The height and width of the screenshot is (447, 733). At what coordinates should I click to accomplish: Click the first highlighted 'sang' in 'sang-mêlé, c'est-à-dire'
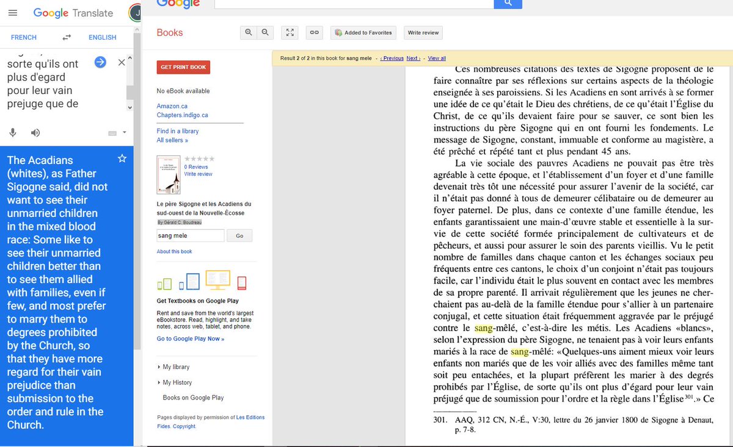[483, 329]
